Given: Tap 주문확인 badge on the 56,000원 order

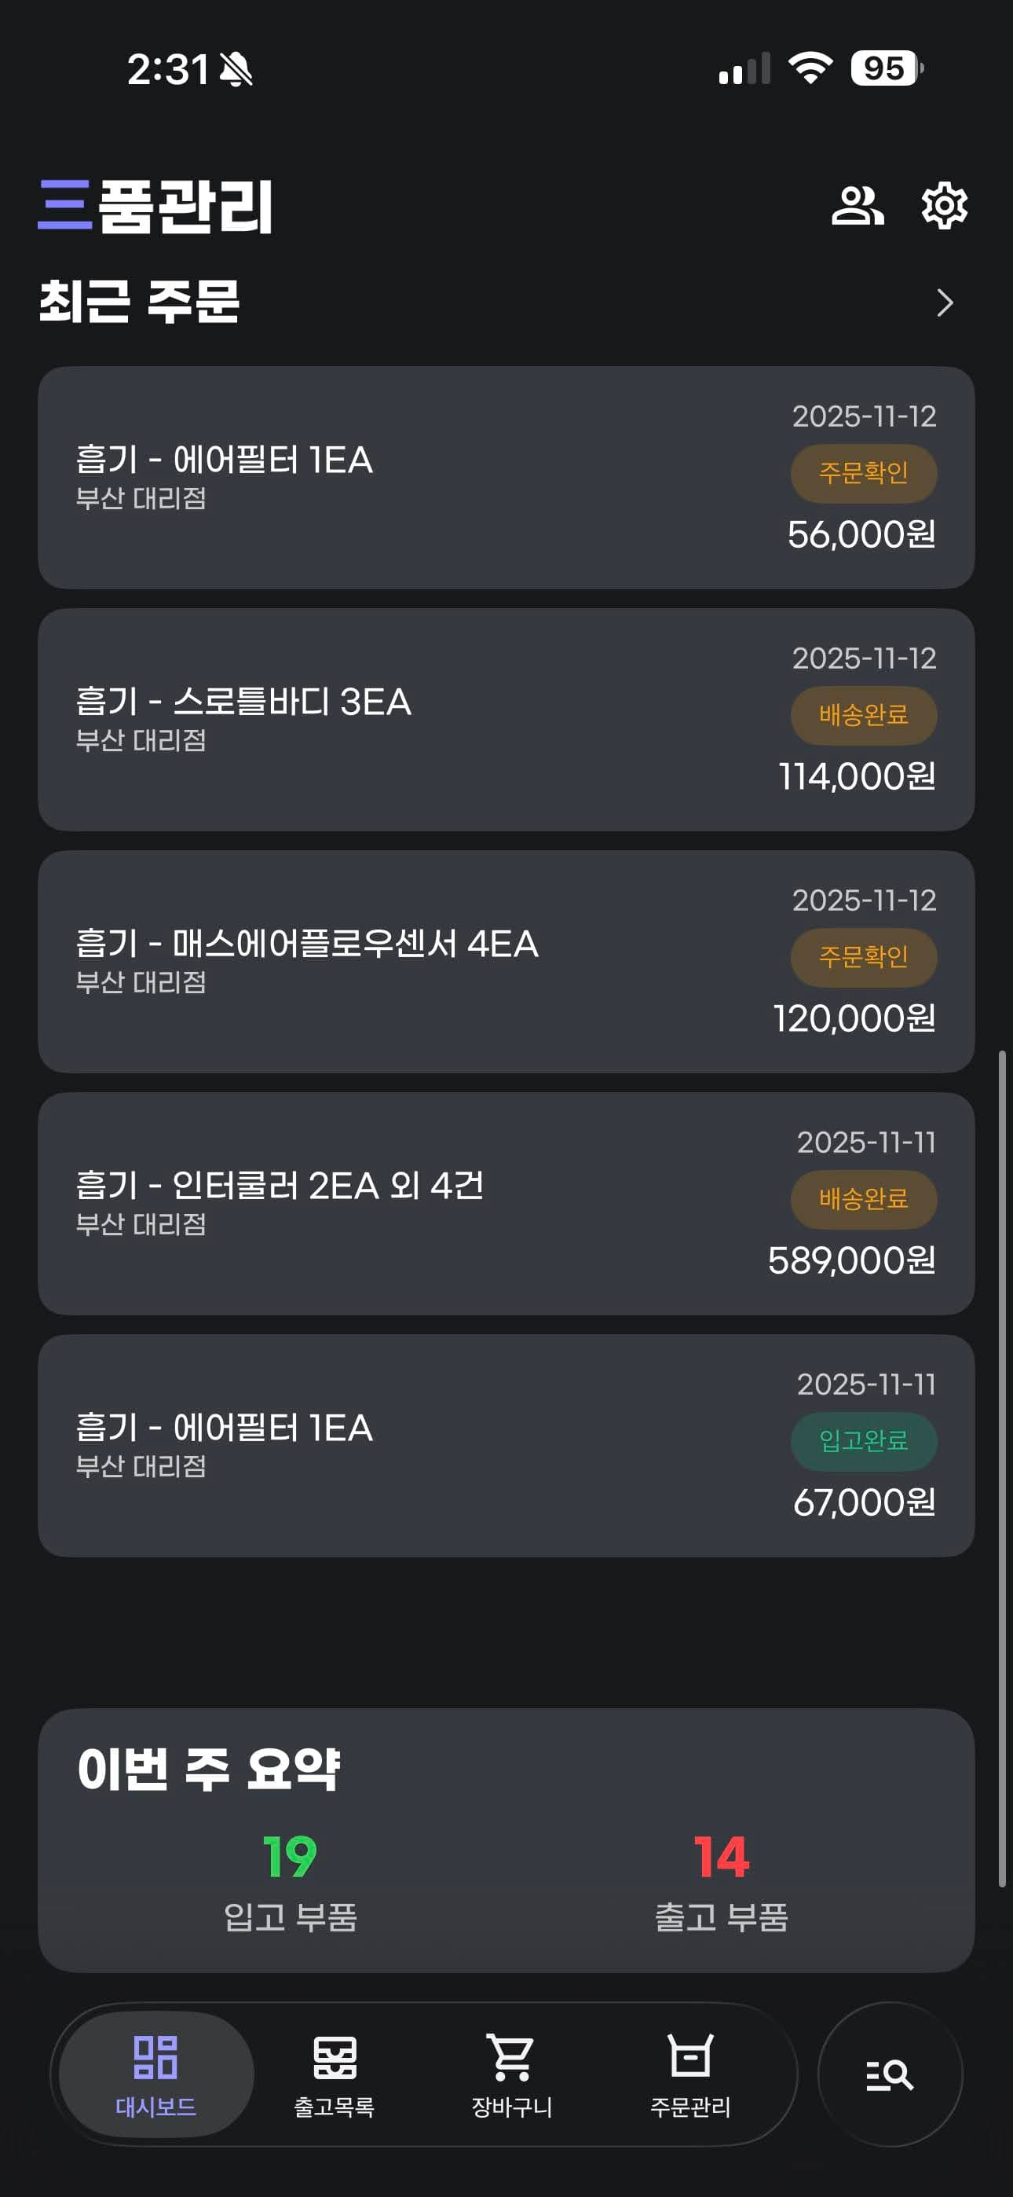Looking at the screenshot, I should 863,473.
